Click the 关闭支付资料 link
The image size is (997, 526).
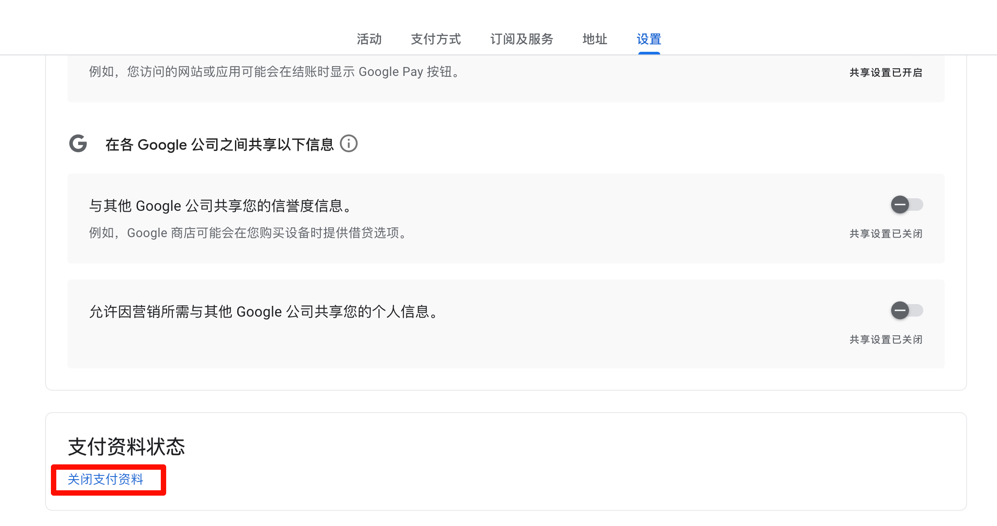pyautogui.click(x=105, y=480)
